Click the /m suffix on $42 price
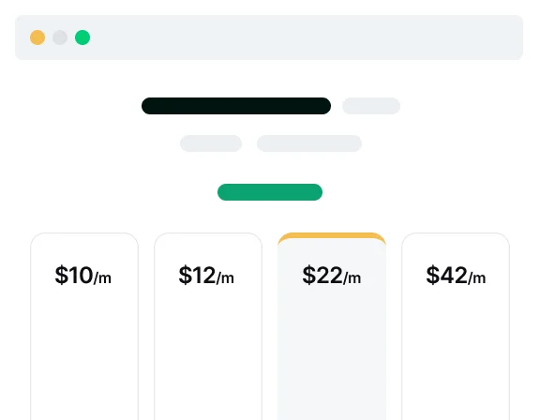Image resolution: width=540 pixels, height=420 pixels. click(476, 278)
